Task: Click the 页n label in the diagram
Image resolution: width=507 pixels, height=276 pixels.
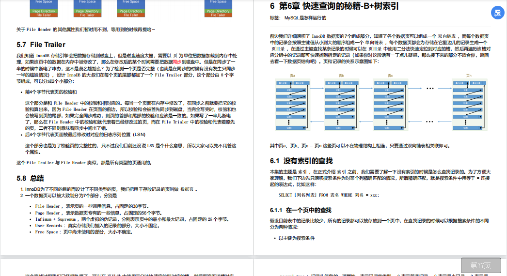Action: [469, 76]
